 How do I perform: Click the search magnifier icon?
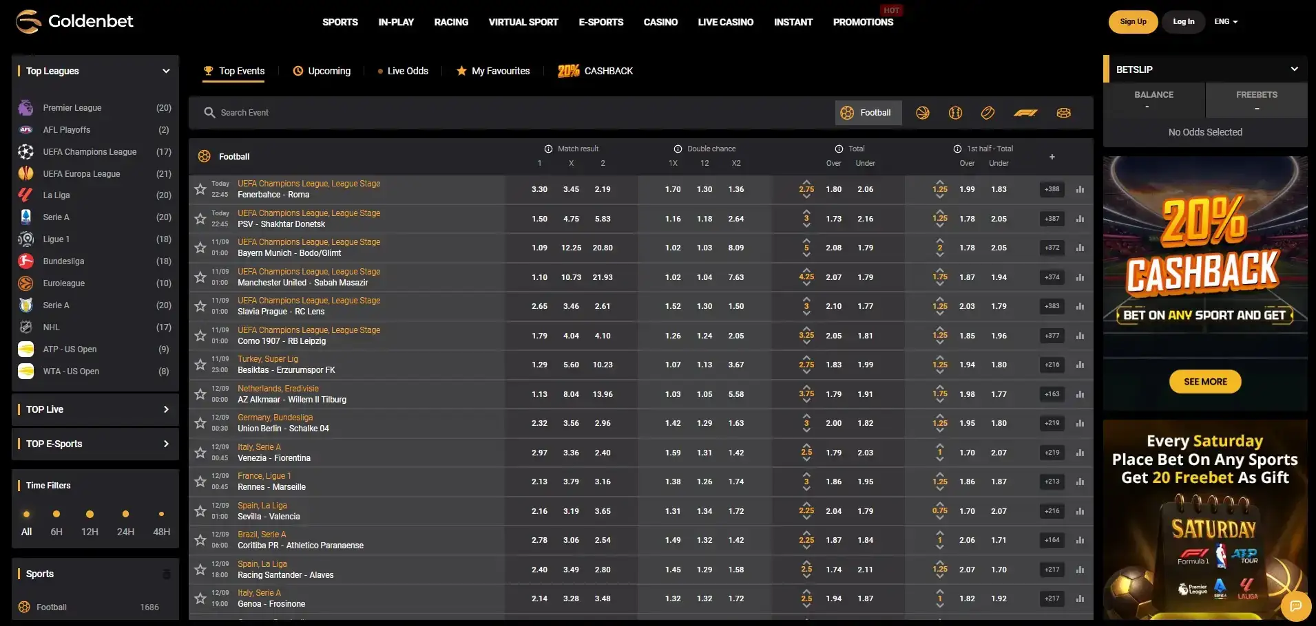click(210, 112)
